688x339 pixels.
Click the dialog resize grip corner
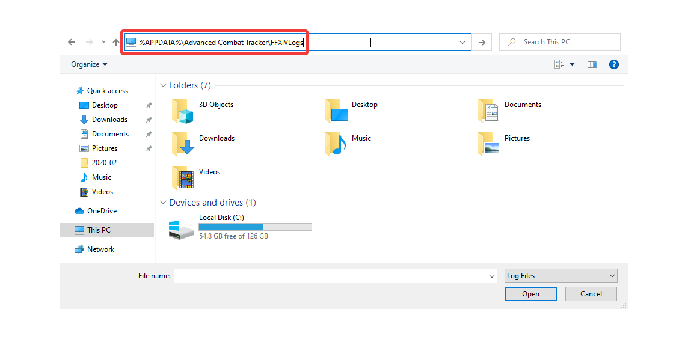(x=624, y=305)
